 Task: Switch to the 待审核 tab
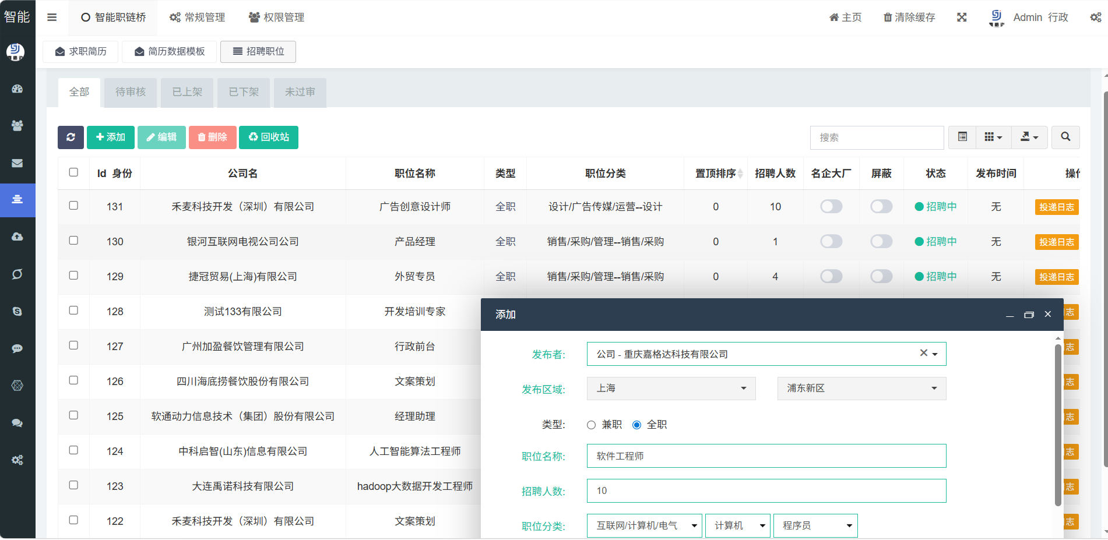131,92
